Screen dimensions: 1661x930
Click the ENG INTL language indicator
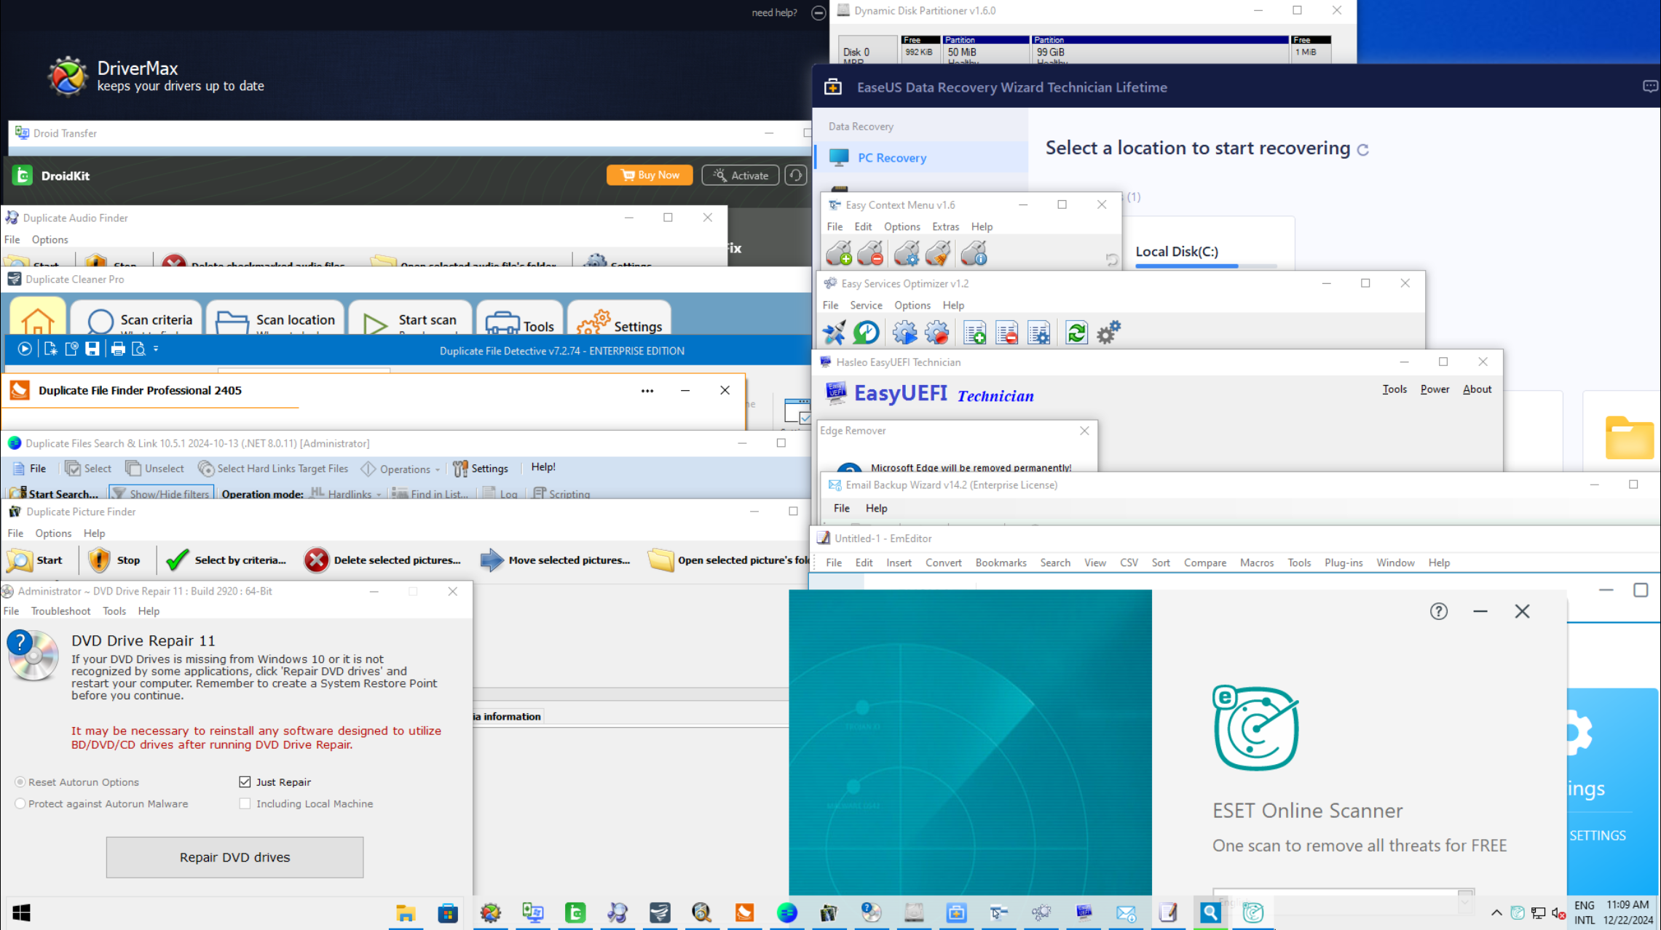(x=1584, y=913)
